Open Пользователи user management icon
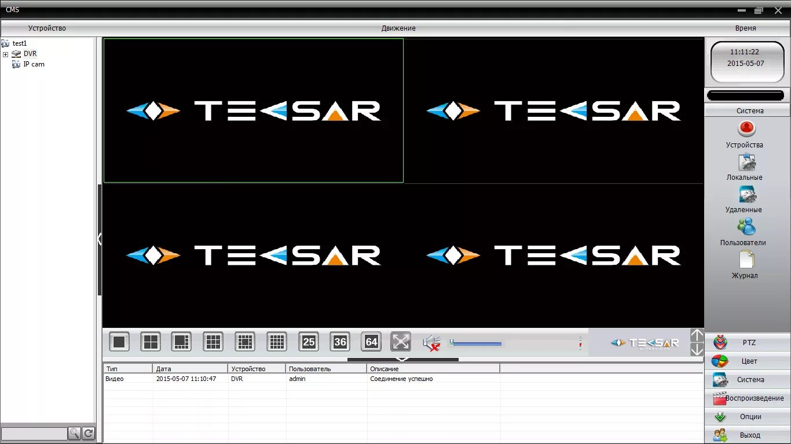The image size is (791, 444). click(x=746, y=226)
